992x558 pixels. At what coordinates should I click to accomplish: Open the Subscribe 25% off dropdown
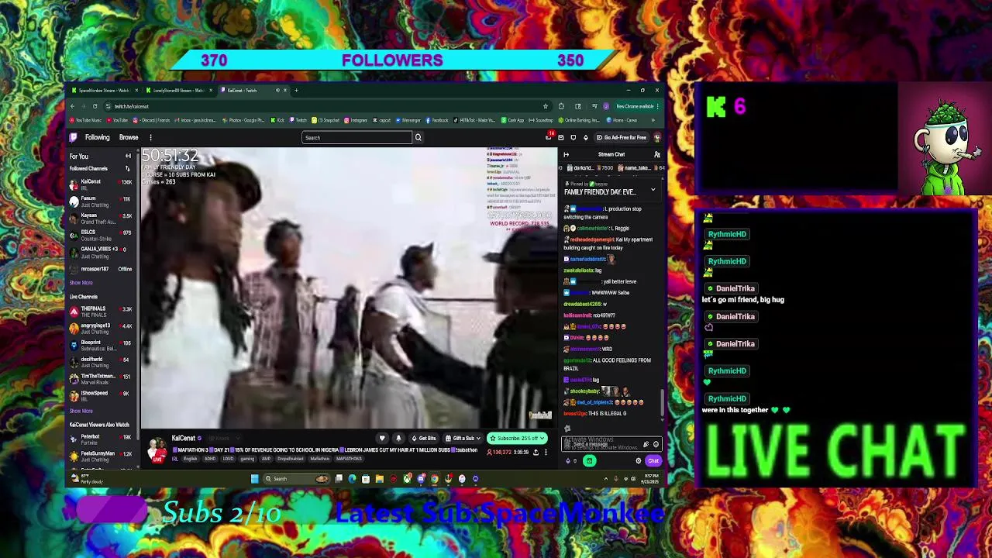[517, 439]
